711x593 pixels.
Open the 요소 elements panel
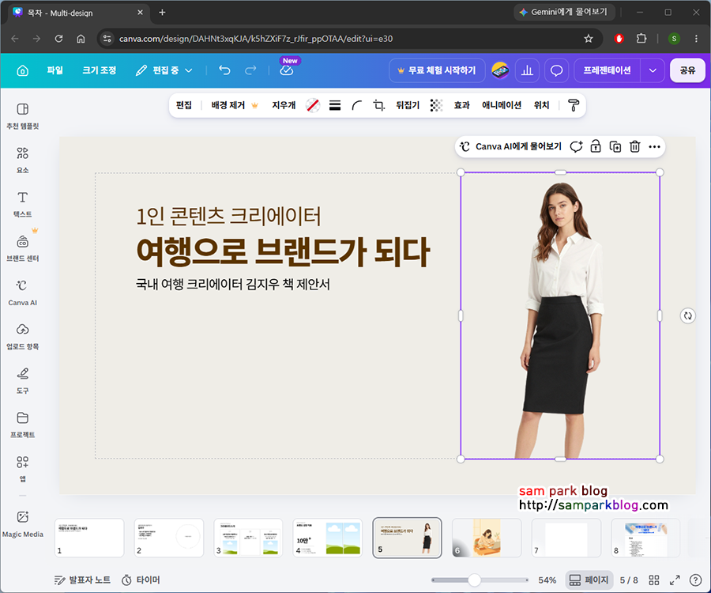coord(23,161)
